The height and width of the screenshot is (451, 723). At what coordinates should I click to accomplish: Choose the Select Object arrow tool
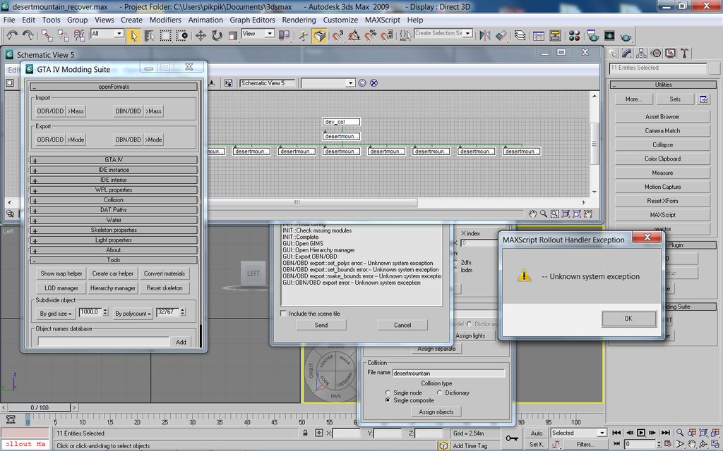pos(133,35)
